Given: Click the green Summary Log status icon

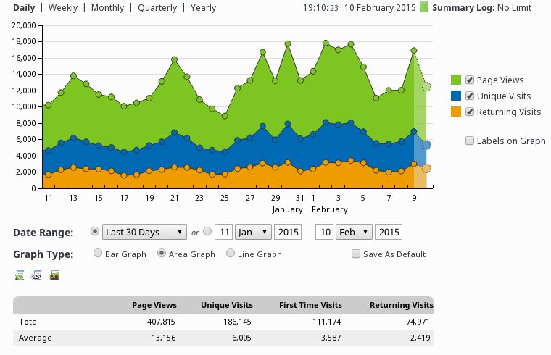Looking at the screenshot, I should pyautogui.click(x=424, y=8).
